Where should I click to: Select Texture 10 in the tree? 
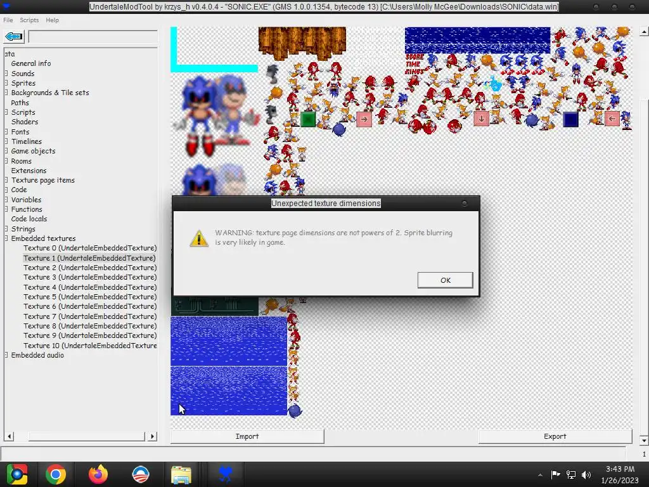[x=90, y=346]
